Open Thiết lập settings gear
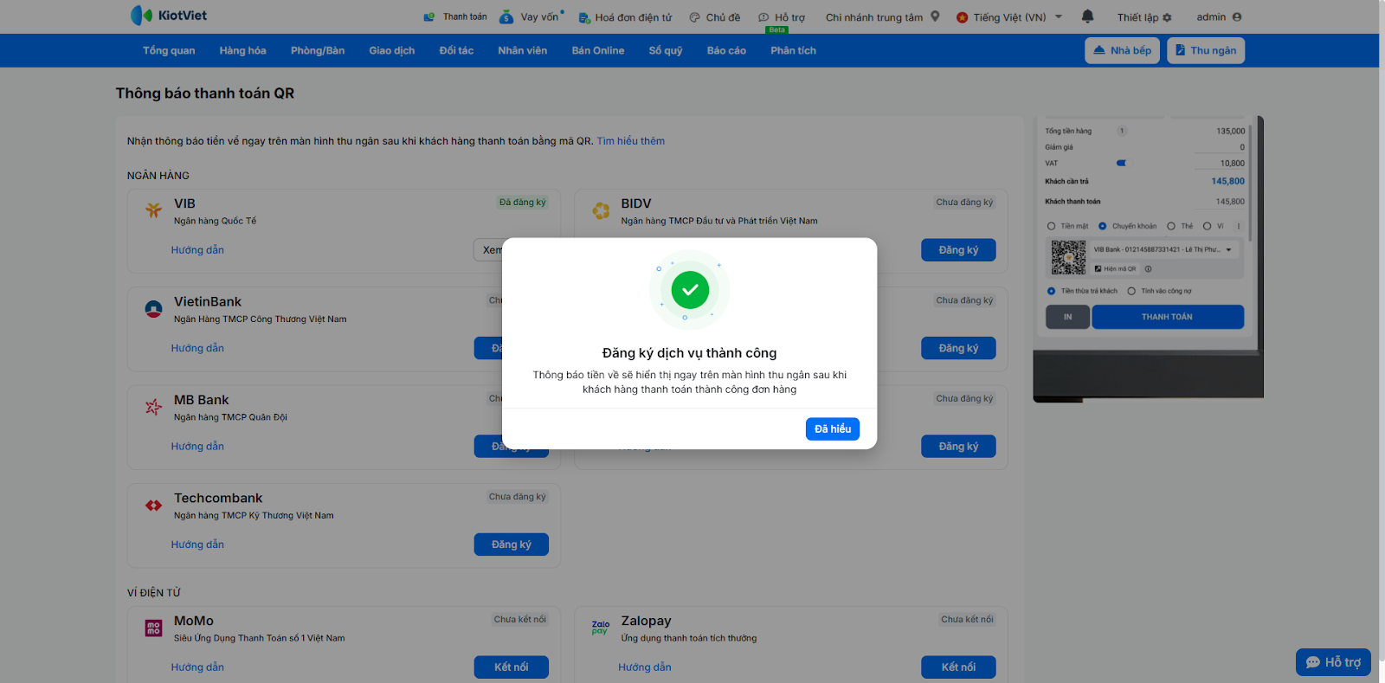Viewport: 1385px width, 683px height. [1144, 17]
